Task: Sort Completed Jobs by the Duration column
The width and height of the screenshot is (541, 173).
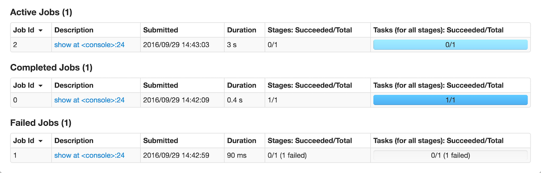Action: click(x=241, y=85)
